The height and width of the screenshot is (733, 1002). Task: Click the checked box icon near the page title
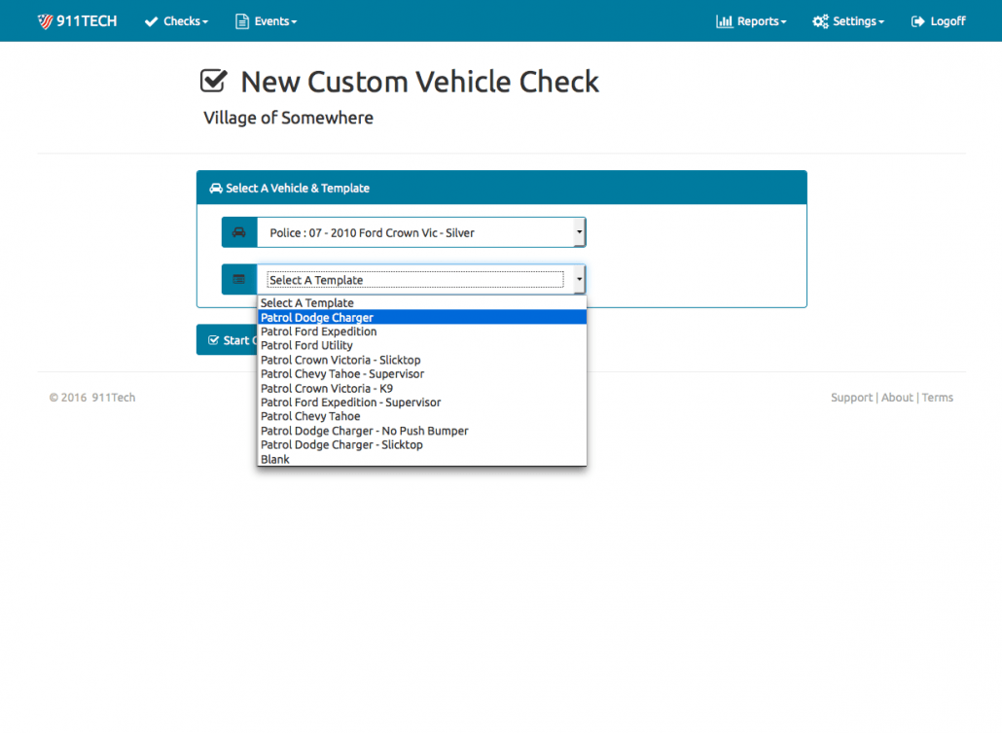(213, 80)
